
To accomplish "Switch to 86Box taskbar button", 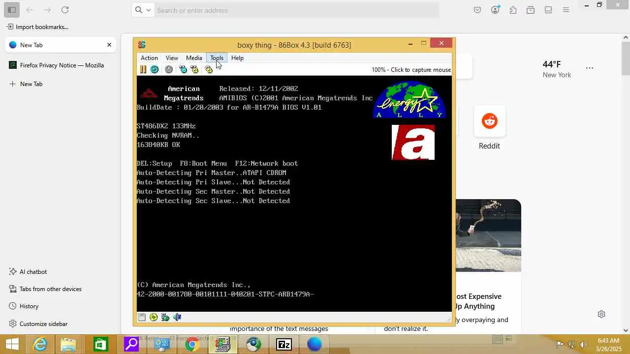I will [223, 344].
